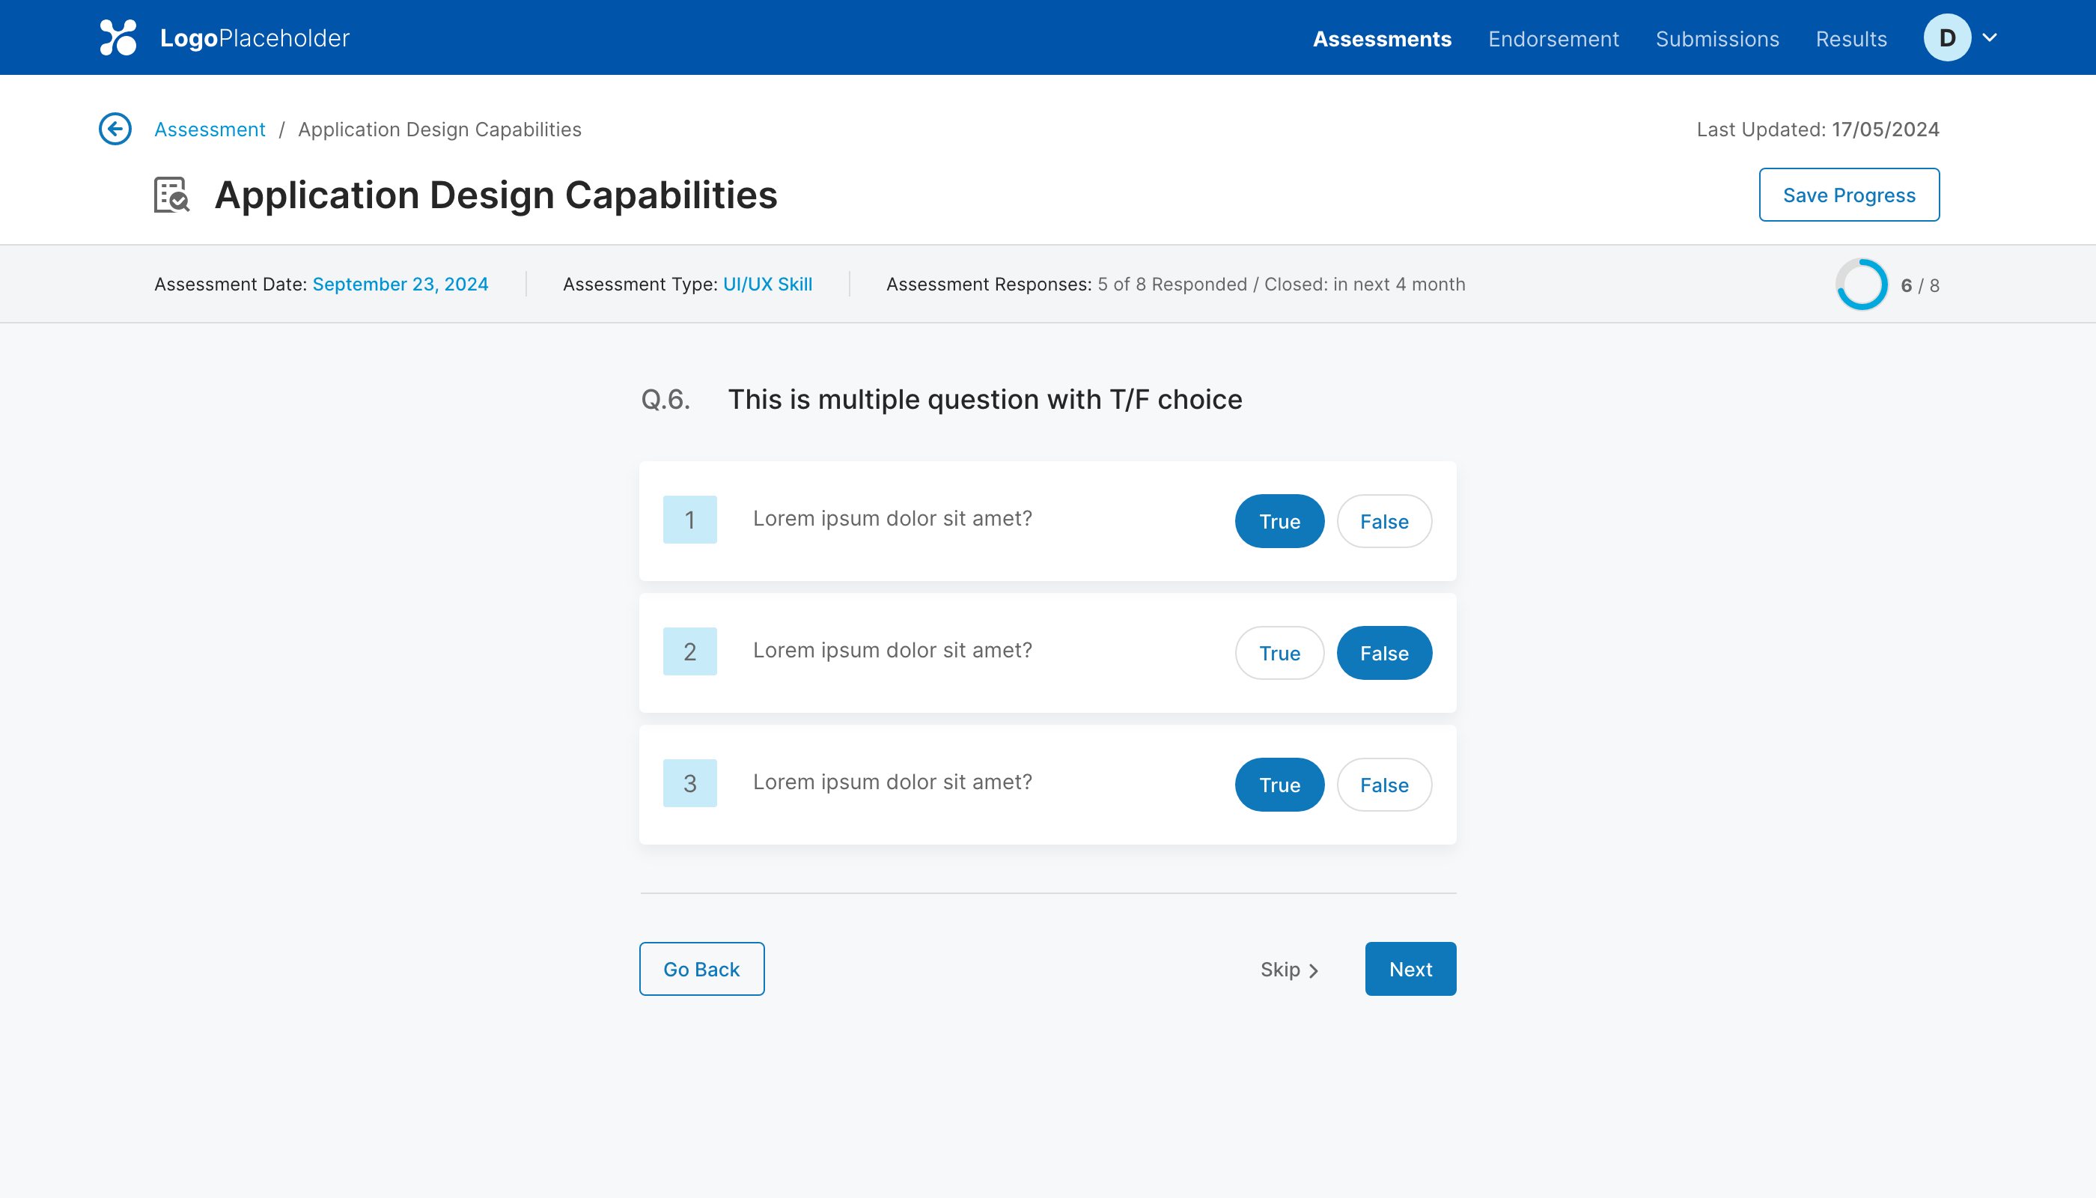Viewport: 2096px width, 1198px height.
Task: Click the September 23, 2024 date
Action: 400,284
